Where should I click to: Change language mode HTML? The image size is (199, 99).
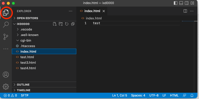[174, 95]
